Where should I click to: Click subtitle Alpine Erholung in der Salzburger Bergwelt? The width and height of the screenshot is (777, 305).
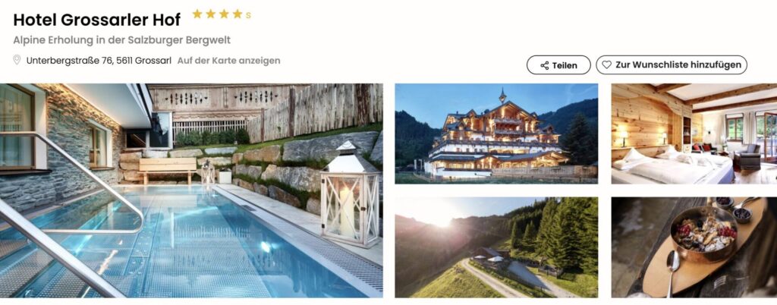click(x=122, y=40)
